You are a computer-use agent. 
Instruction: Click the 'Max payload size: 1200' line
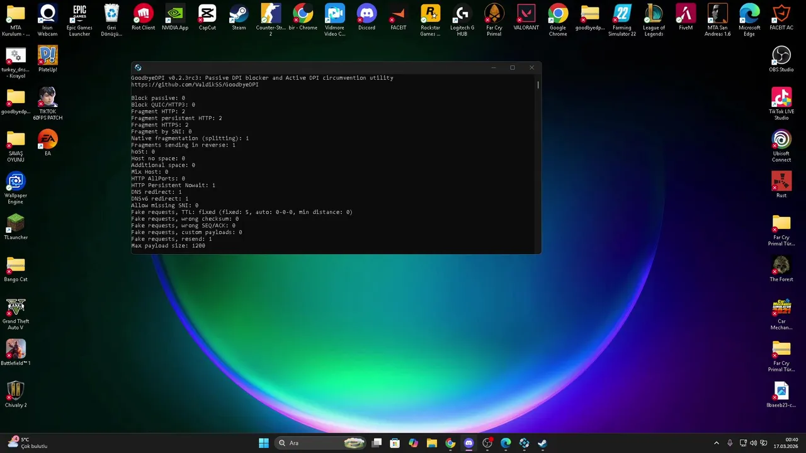168,245
